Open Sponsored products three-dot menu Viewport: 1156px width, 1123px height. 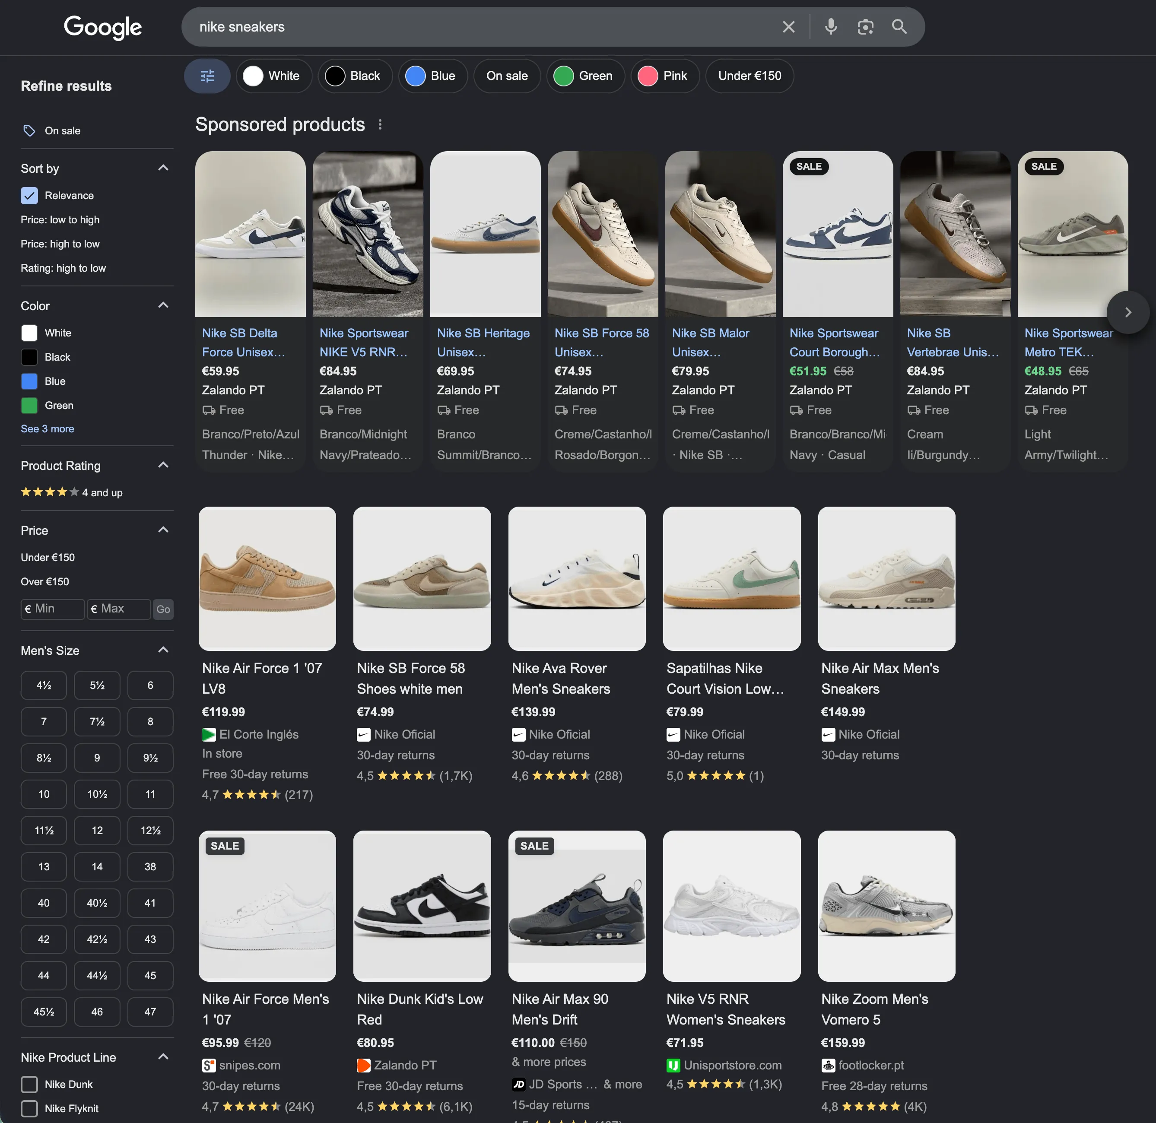click(381, 124)
